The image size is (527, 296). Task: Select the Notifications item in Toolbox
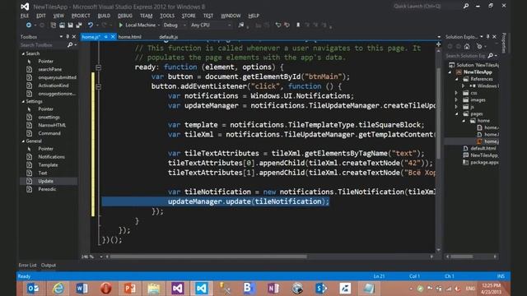(x=51, y=157)
